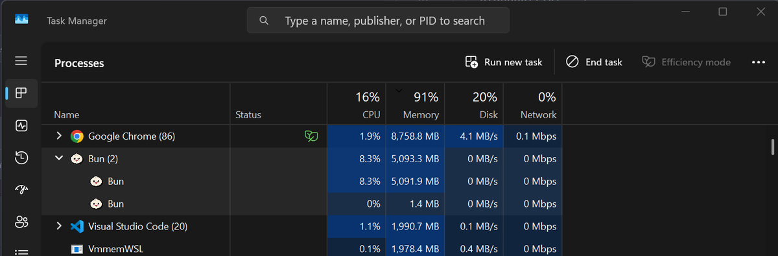The height and width of the screenshot is (256, 778).
Task: Open the three-dot more options menu
Action: click(759, 62)
